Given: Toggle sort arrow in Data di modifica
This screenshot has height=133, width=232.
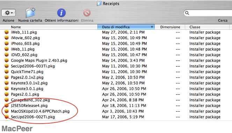Looking at the screenshot, I should 152,27.
